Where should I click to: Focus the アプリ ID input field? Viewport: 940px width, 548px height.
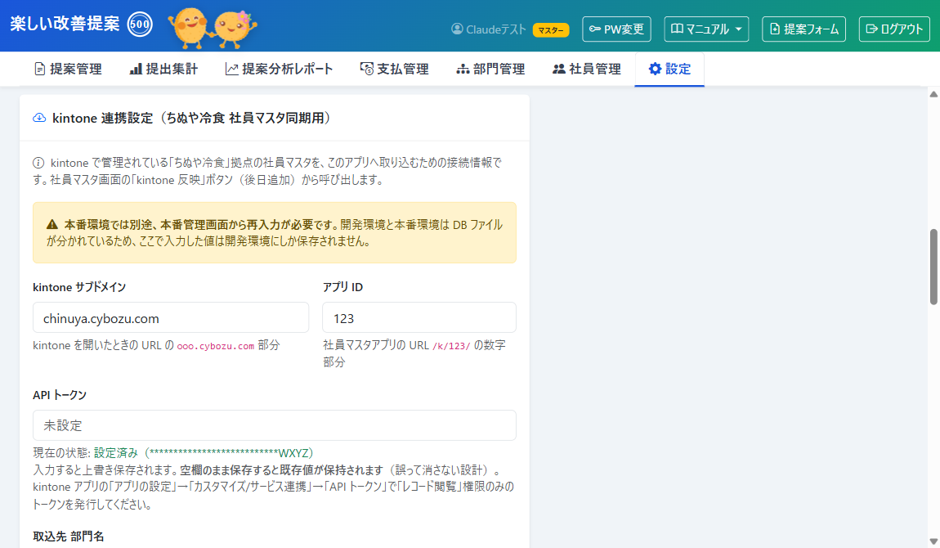(419, 318)
